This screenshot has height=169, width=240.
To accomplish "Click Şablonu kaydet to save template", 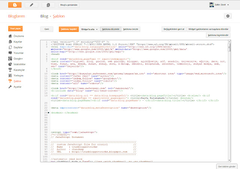I will pos(69,29).
